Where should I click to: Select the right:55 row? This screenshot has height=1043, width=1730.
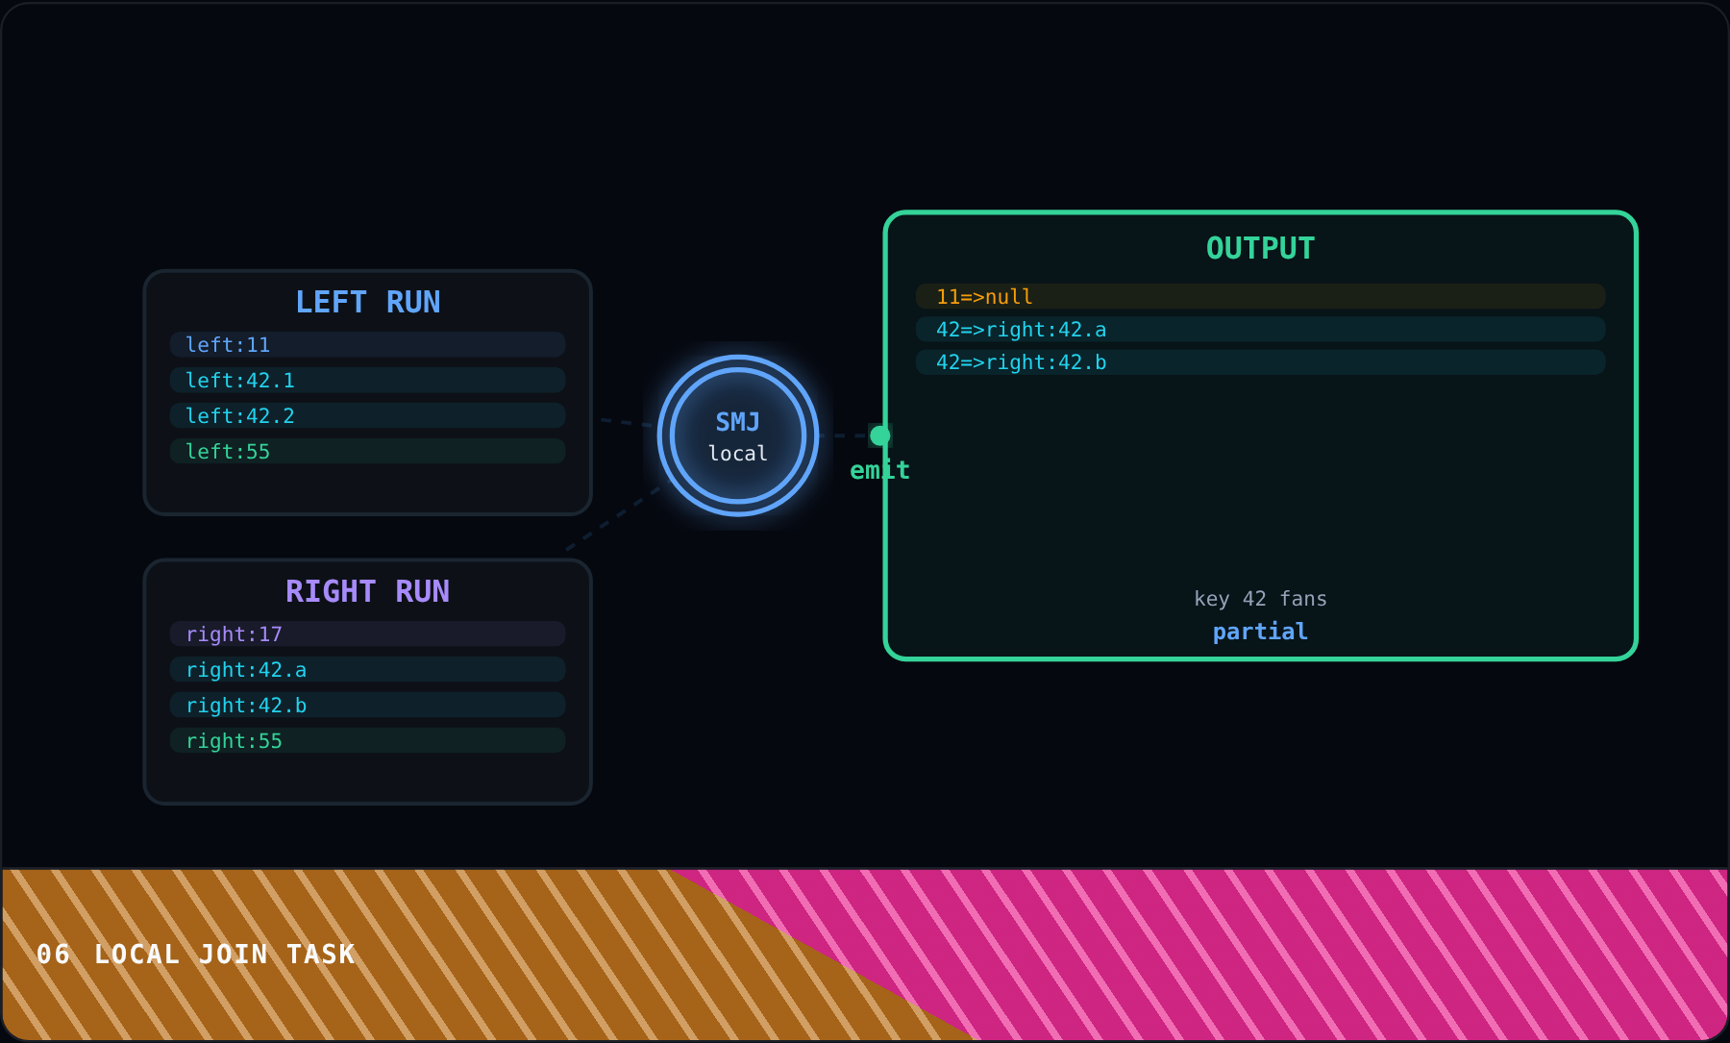pos(367,740)
